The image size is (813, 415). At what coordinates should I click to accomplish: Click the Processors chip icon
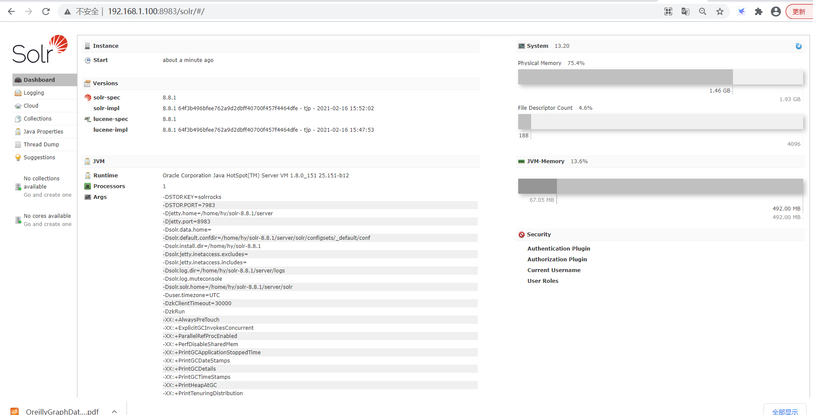(88, 186)
